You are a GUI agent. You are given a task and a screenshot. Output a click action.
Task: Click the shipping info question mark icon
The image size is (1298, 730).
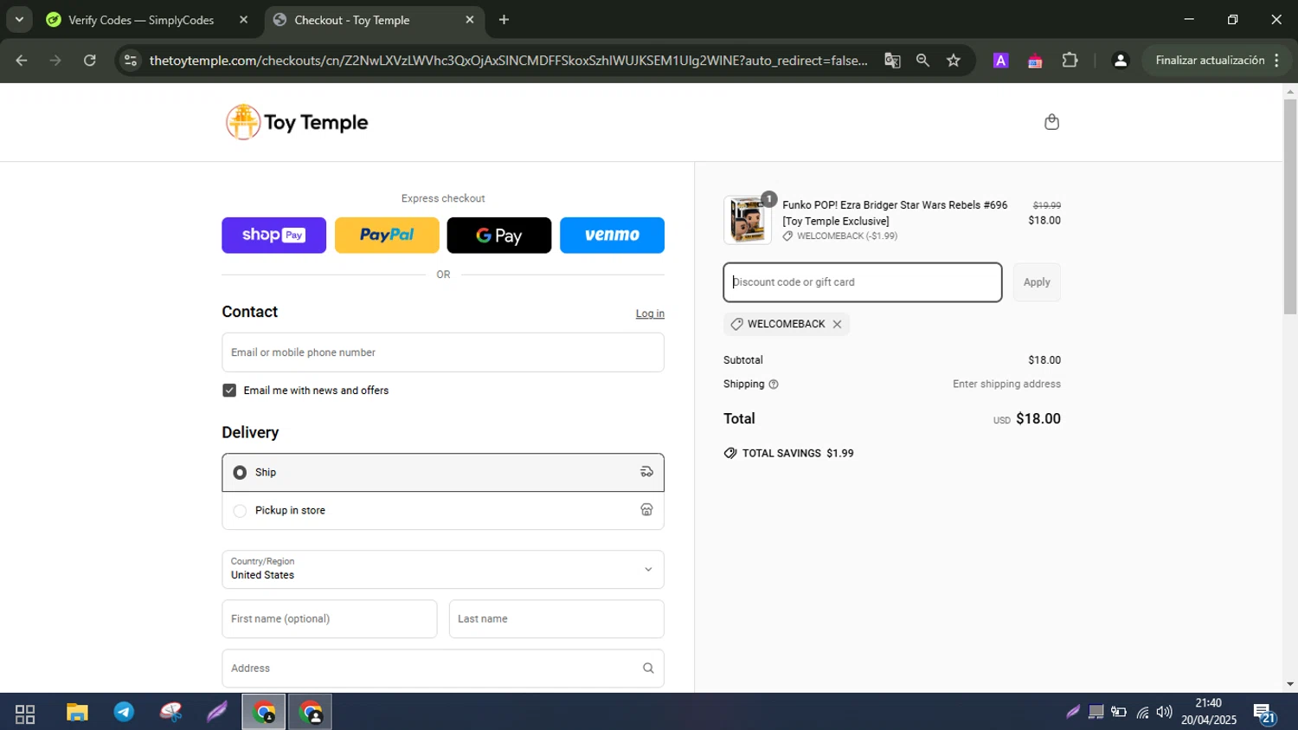click(x=774, y=384)
